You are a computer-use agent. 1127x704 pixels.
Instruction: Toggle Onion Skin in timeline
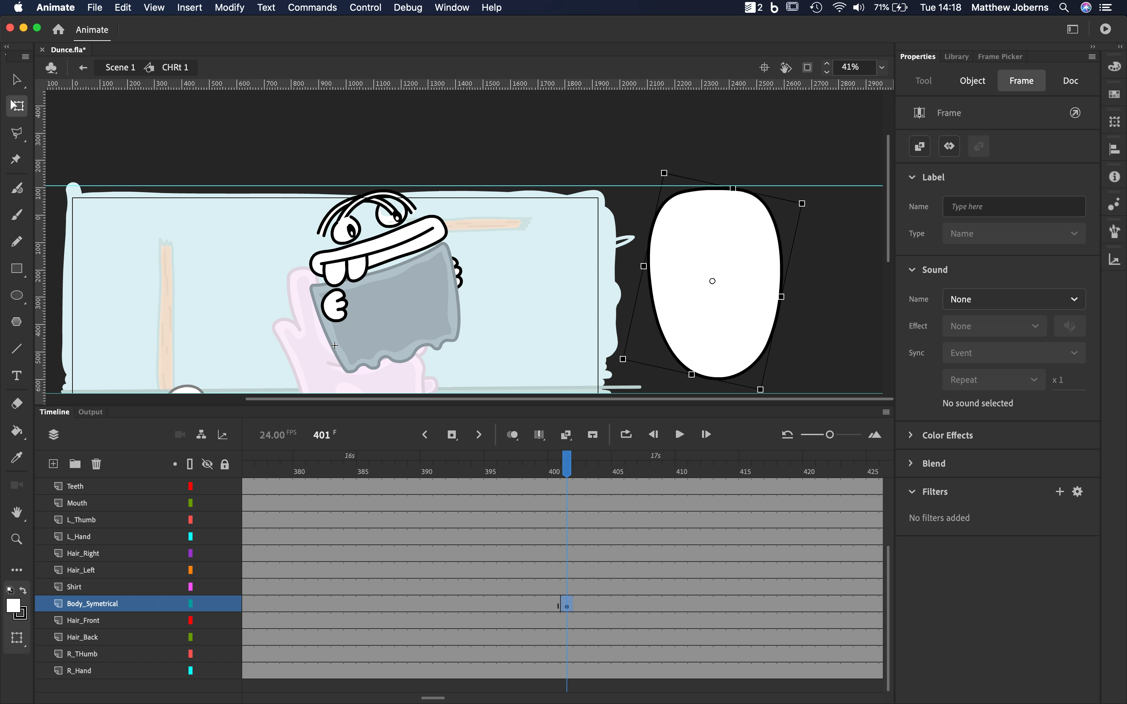pos(512,434)
